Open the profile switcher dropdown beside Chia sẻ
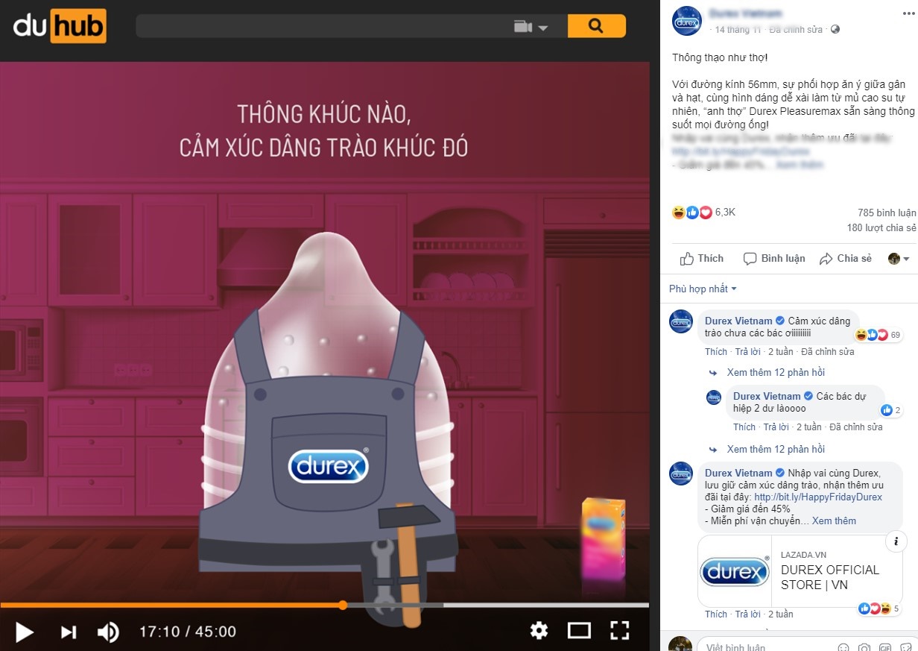This screenshot has width=918, height=651. [x=899, y=259]
